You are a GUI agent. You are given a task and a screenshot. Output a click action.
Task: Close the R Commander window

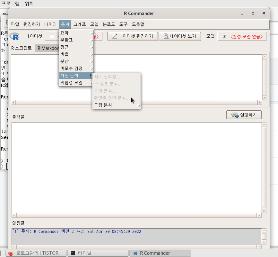pos(264,13)
